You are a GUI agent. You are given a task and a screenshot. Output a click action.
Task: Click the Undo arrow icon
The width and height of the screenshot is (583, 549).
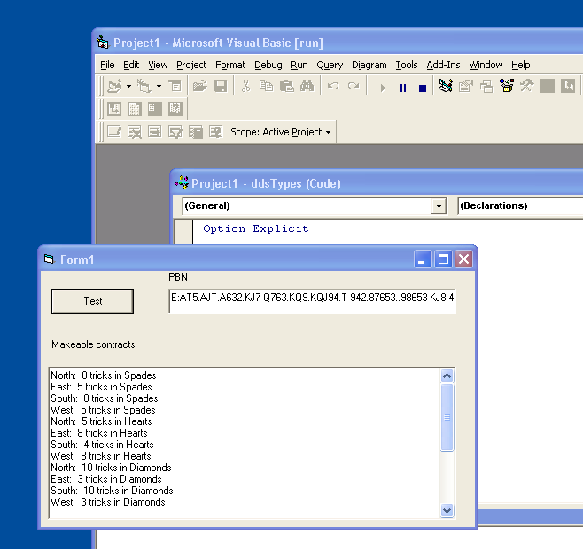[333, 86]
